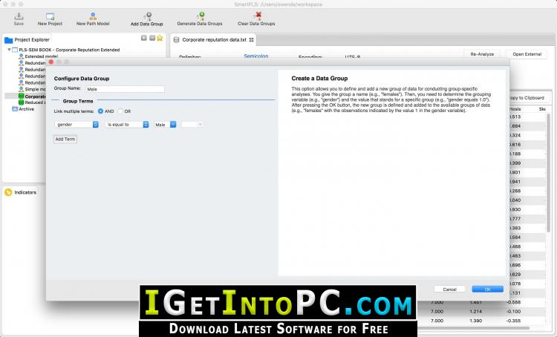Viewport: 557px width, 337px height.
Task: Switch to Corporate reputation data.txt tab
Action: pyautogui.click(x=214, y=40)
